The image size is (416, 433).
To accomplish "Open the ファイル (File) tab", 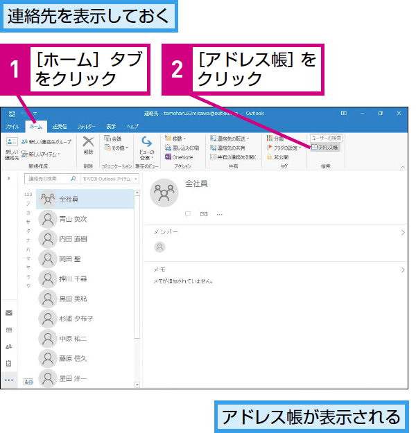I will tap(12, 127).
